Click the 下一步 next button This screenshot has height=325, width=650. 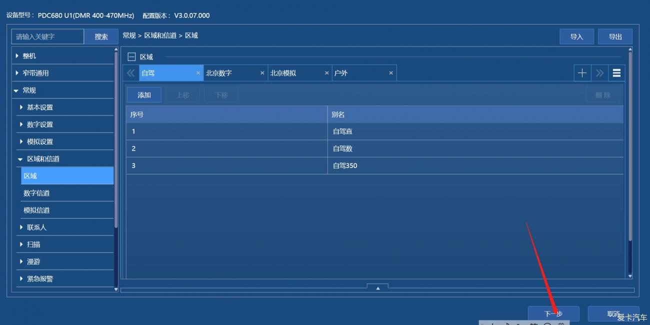pyautogui.click(x=553, y=313)
